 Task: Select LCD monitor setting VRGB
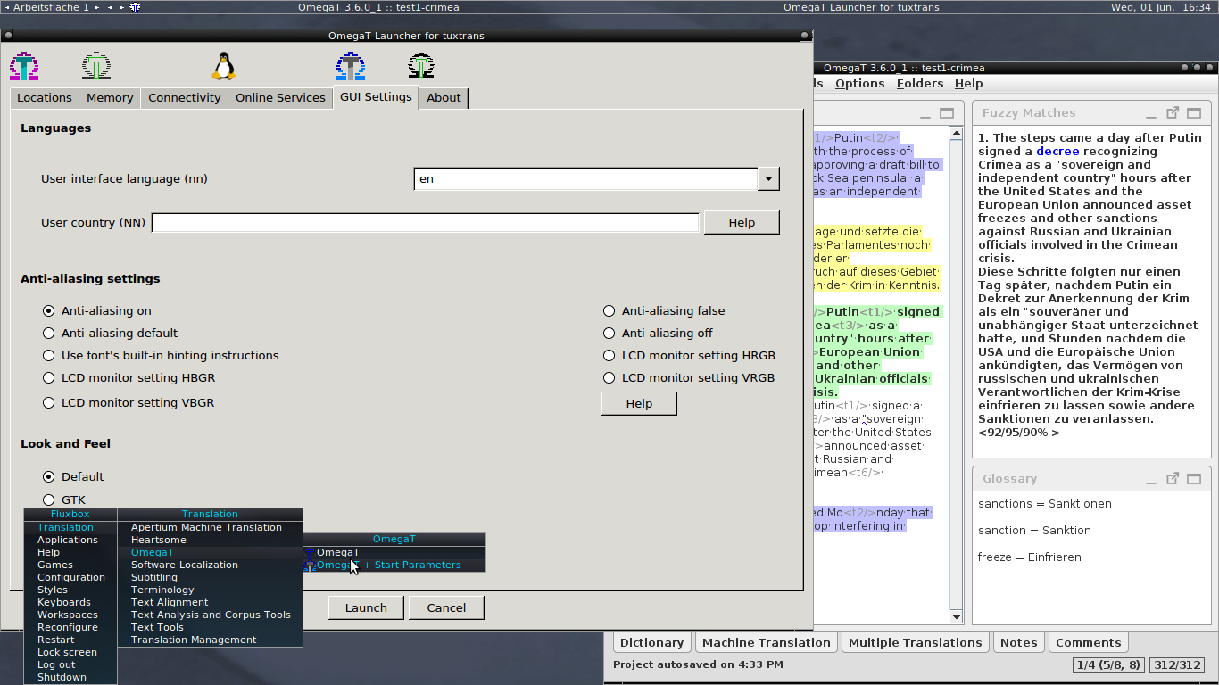[x=609, y=378]
